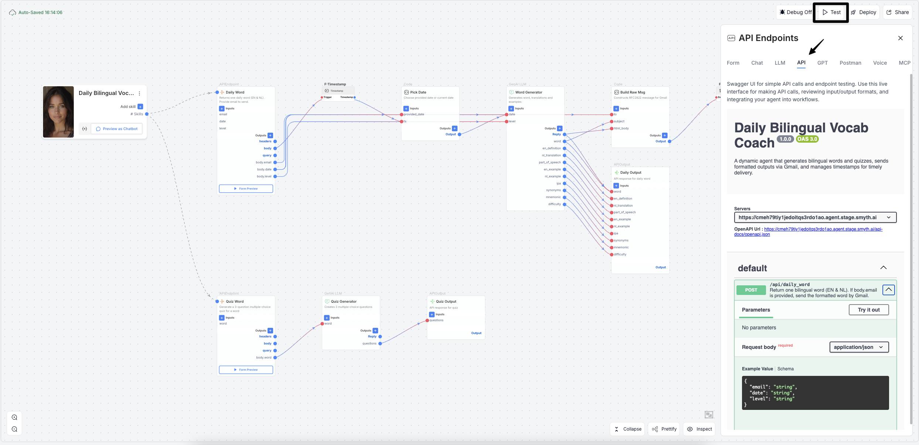Image resolution: width=919 pixels, height=445 pixels.
Task: View the Schema for the request body
Action: click(x=786, y=368)
